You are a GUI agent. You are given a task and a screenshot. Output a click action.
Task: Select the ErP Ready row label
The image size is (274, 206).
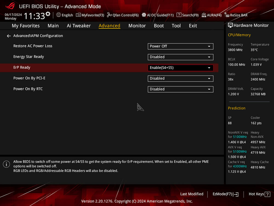(x=22, y=68)
